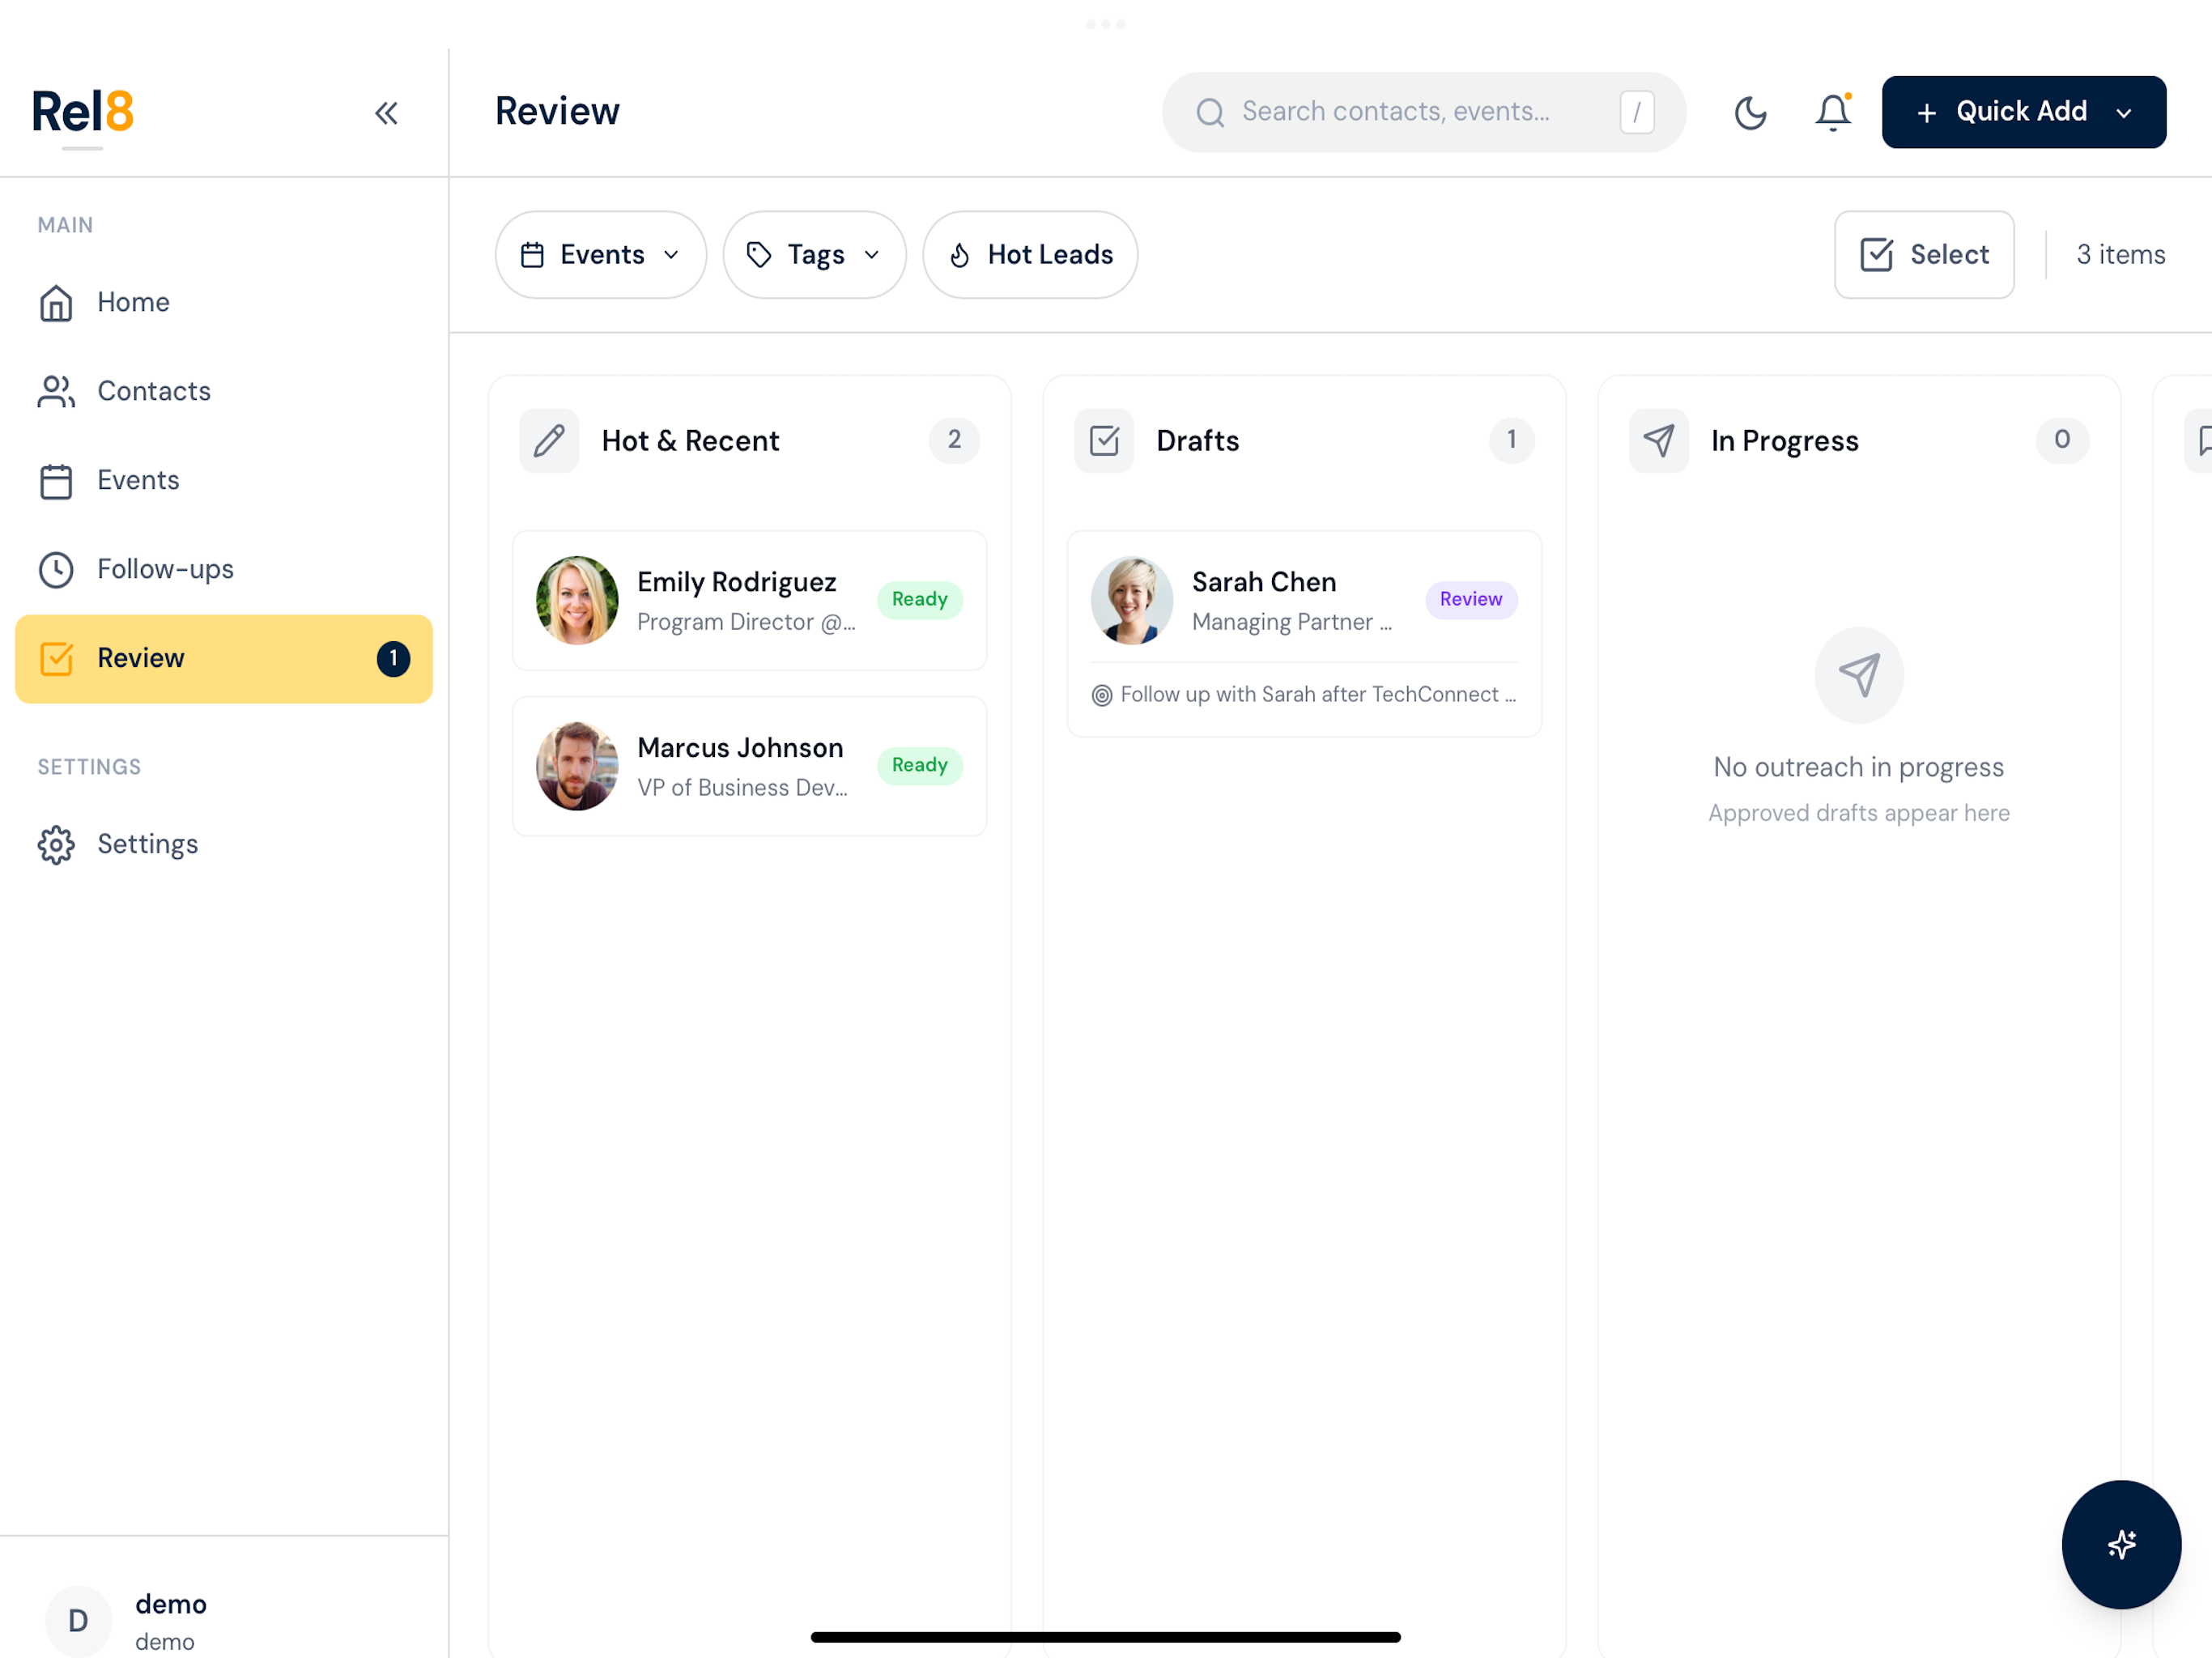The image size is (2212, 1658).
Task: Open Sarah Chen's avatar
Action: pos(1132,600)
